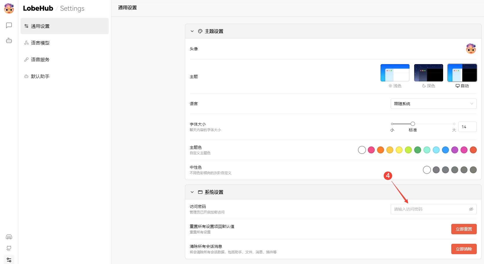
Task: Open the 语言 dropdown showing 跟随系统
Action: (x=433, y=104)
